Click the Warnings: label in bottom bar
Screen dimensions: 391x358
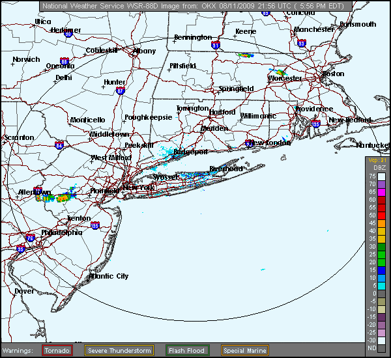coord(18,351)
